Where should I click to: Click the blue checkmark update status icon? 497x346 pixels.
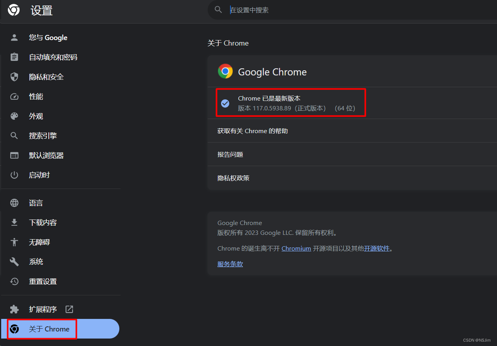pos(225,103)
